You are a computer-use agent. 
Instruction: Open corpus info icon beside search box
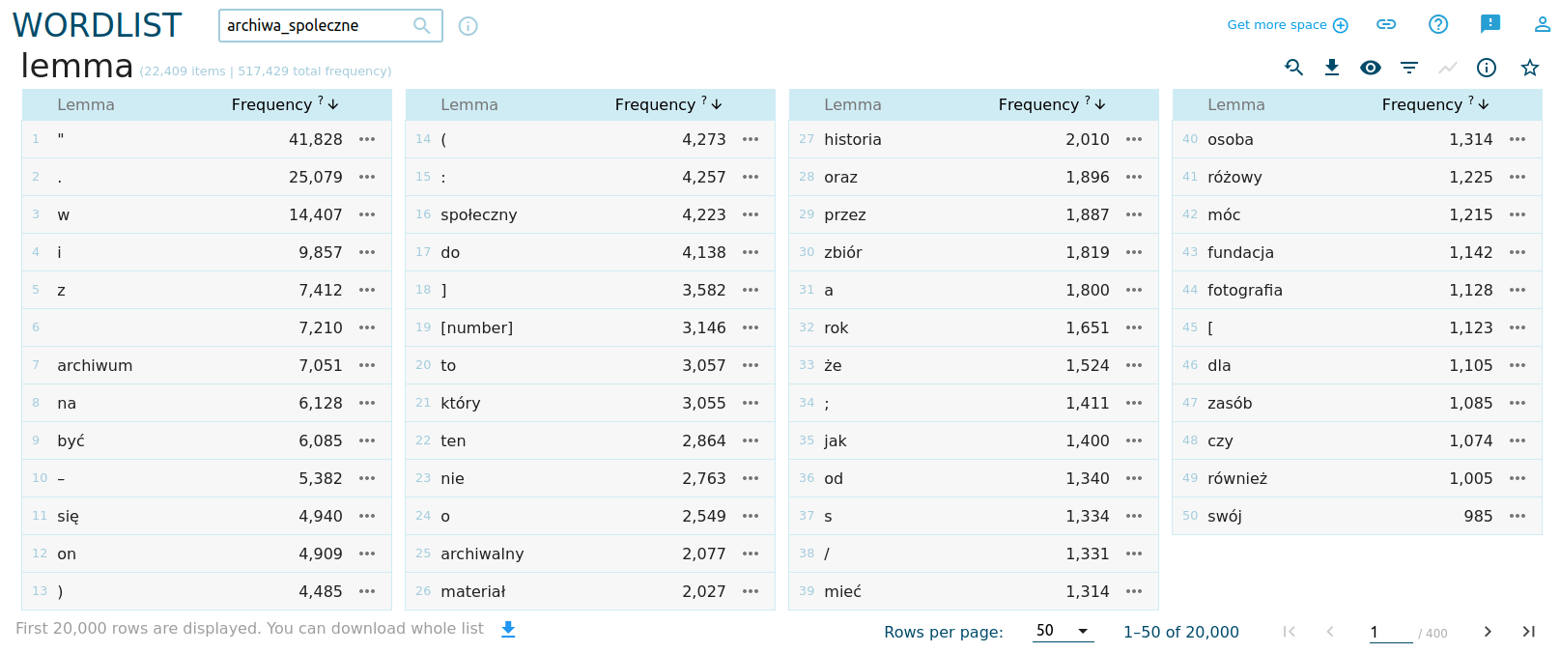(x=468, y=26)
